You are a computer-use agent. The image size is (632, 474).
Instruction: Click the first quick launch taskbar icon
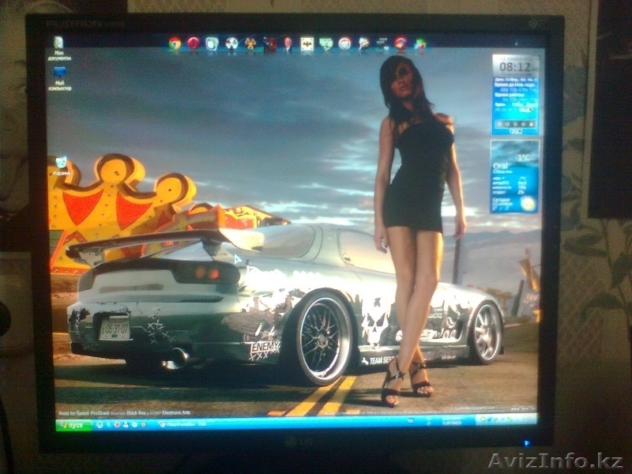(100, 424)
